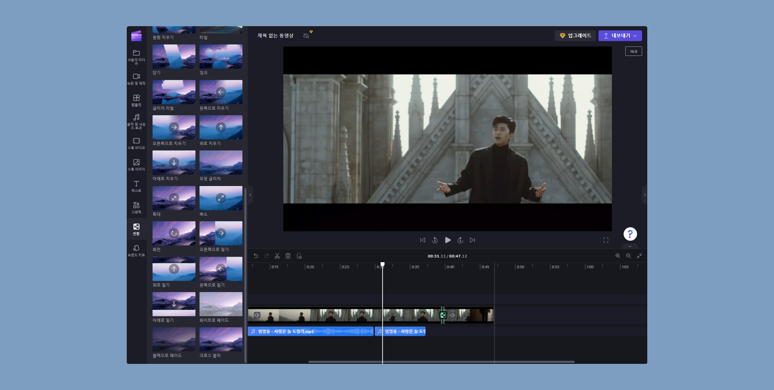Choose the 위로 밀기 transition

174,269
